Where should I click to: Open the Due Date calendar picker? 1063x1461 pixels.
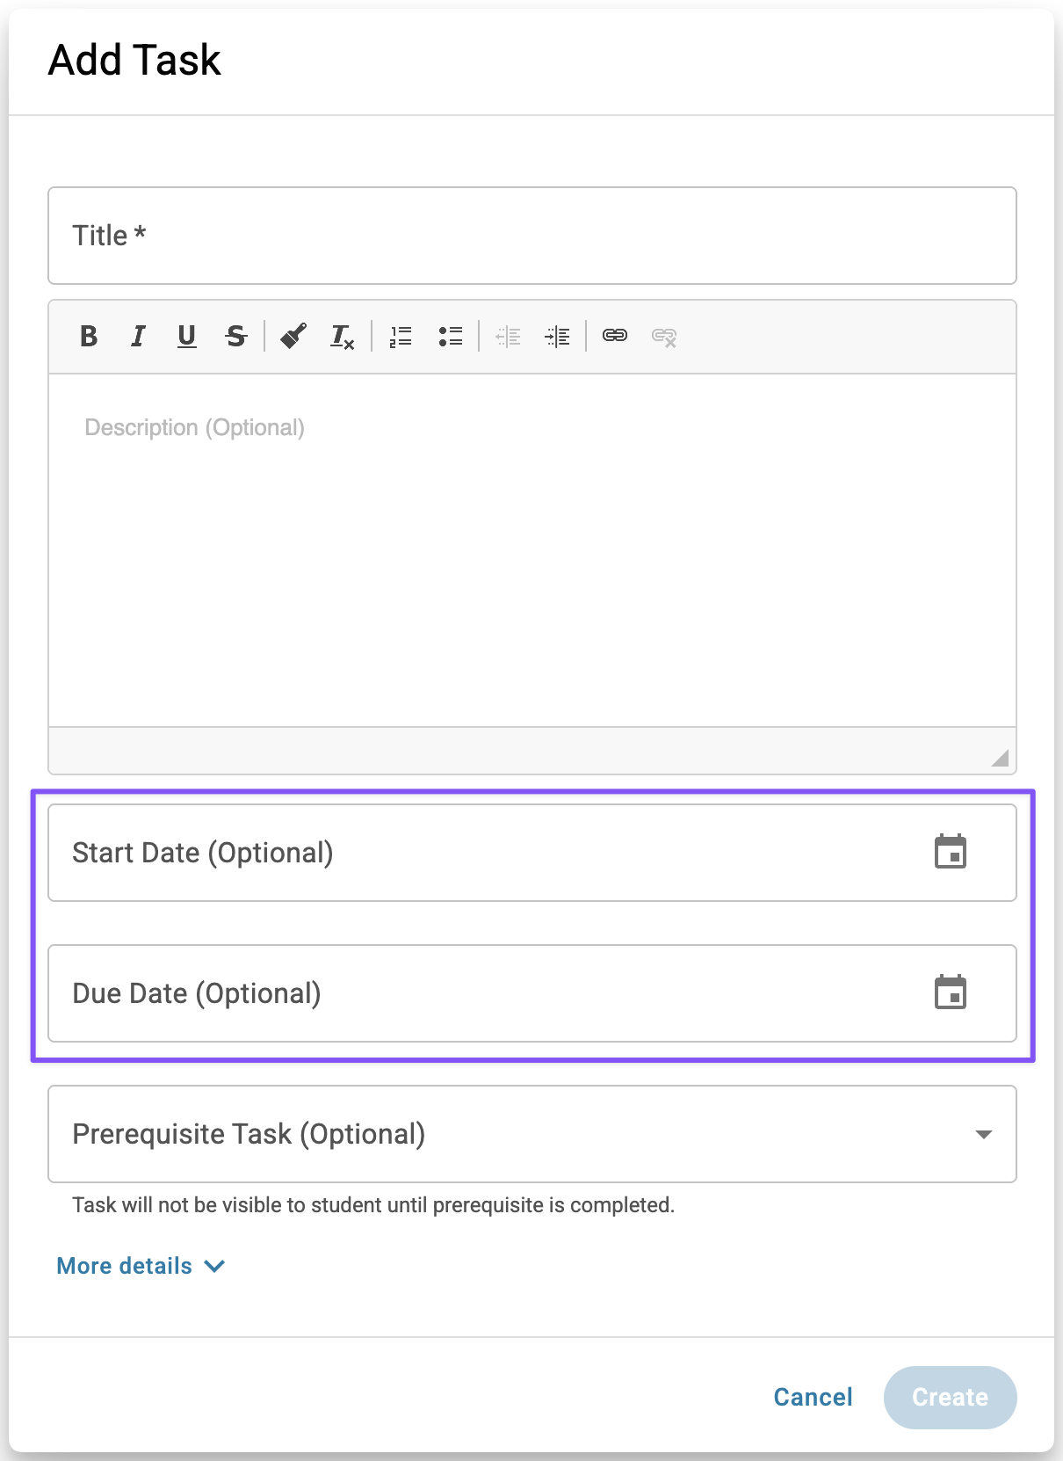click(x=950, y=993)
